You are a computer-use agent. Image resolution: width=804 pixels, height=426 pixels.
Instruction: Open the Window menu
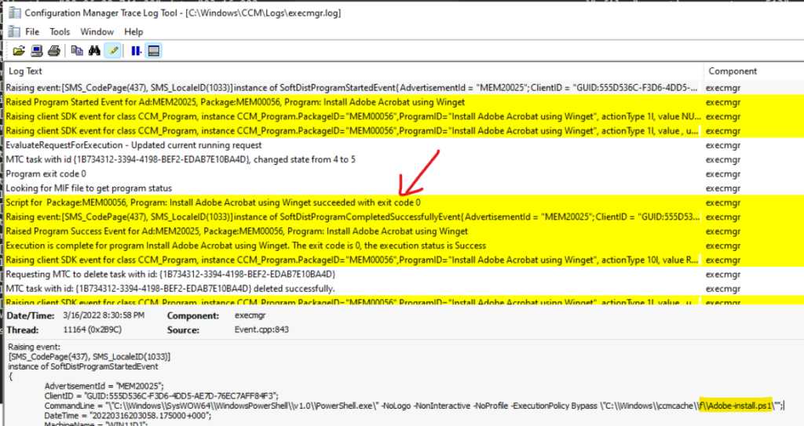(97, 32)
